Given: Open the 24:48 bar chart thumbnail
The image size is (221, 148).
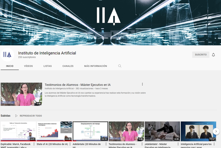Looking at the screenshot, I should pyautogui.click(x=54, y=131).
